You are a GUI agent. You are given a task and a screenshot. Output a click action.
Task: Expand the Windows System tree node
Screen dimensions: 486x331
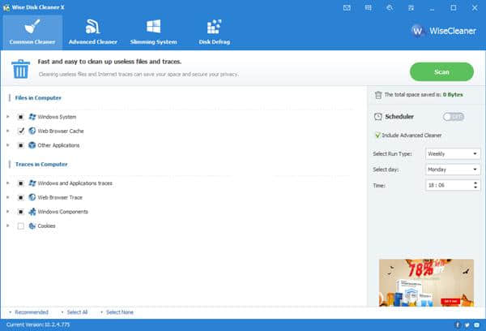(8, 116)
